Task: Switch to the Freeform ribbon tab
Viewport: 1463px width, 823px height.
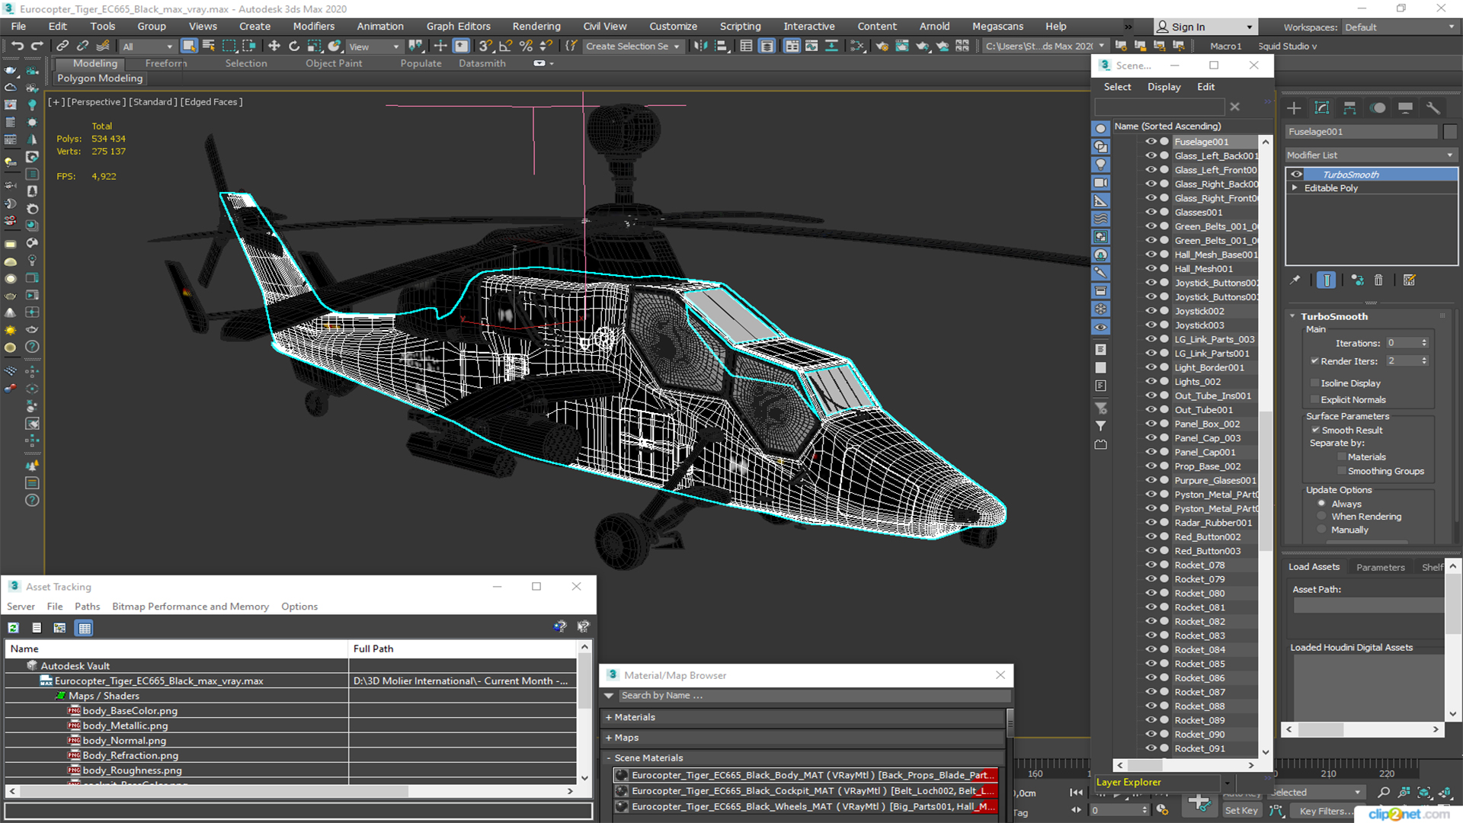Action: click(x=166, y=63)
